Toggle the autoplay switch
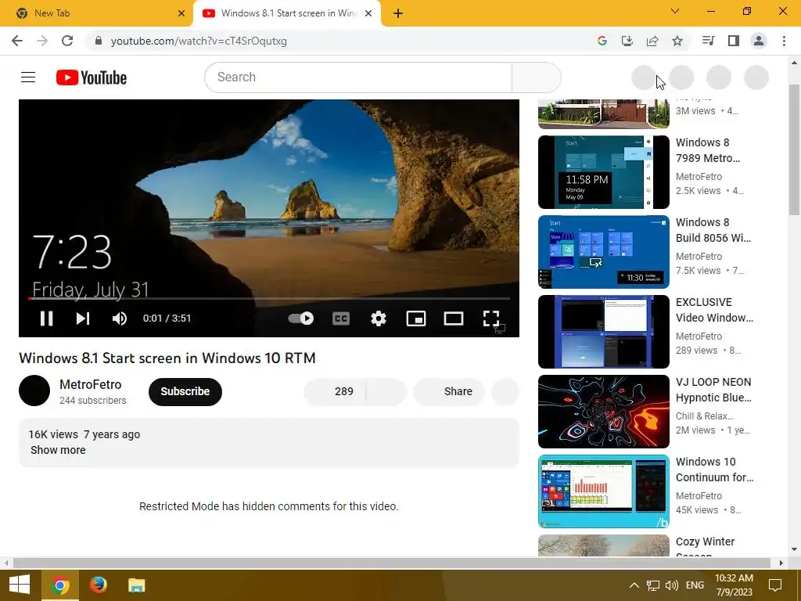This screenshot has height=601, width=801. point(300,318)
